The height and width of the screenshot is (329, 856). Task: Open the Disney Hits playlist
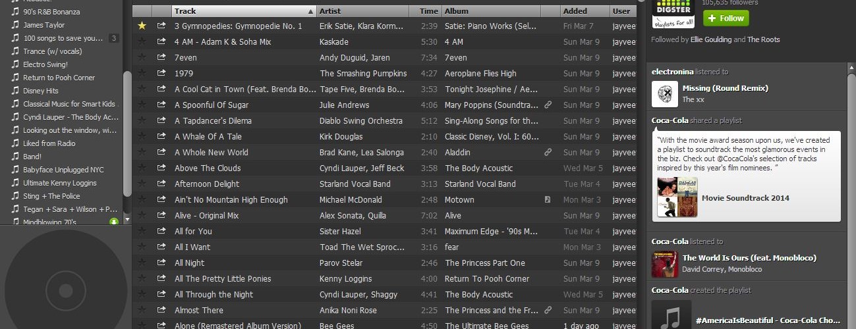coord(41,91)
